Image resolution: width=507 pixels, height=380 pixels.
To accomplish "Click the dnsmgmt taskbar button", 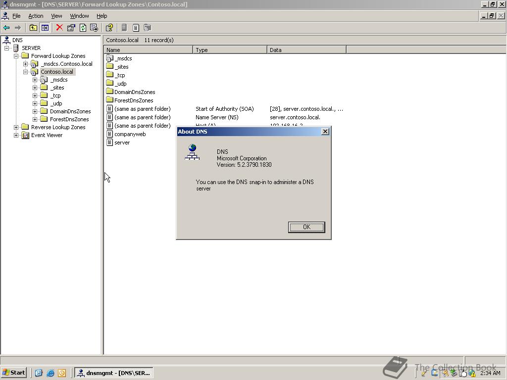I will 114,373.
